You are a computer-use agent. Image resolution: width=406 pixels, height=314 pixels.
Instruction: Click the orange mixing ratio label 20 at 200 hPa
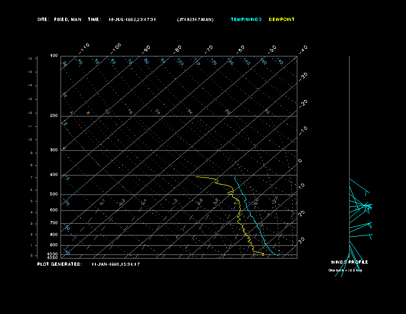[158, 112]
